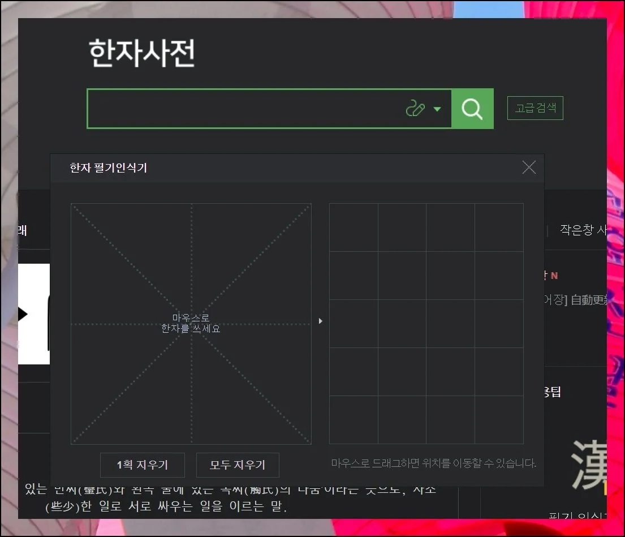Select the top-right candidate grid cell
This screenshot has width=625, height=537.
tap(499, 228)
